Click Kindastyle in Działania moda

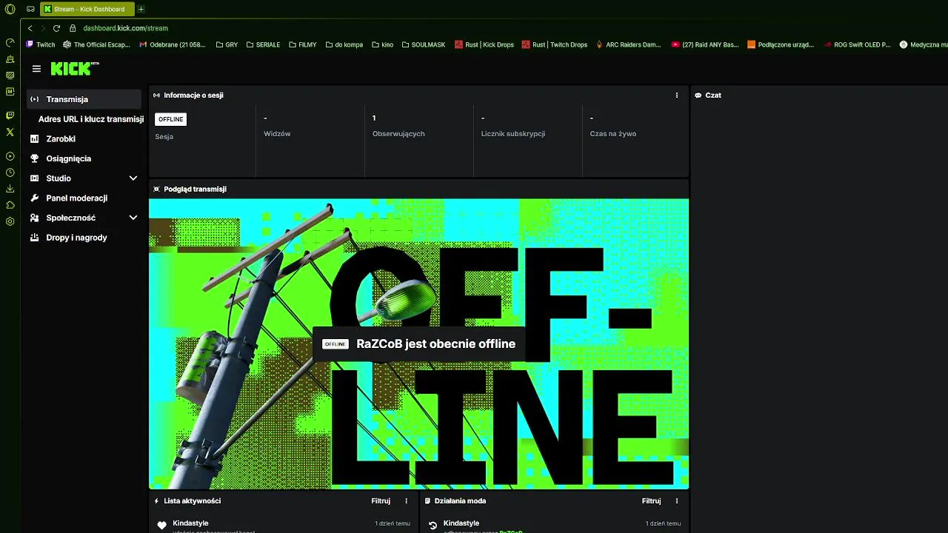[461, 523]
